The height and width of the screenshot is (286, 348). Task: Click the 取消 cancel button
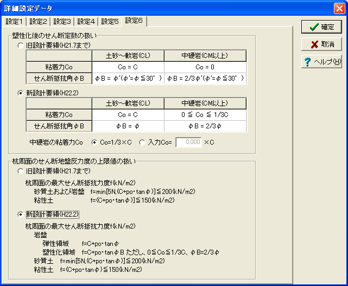pos(321,44)
